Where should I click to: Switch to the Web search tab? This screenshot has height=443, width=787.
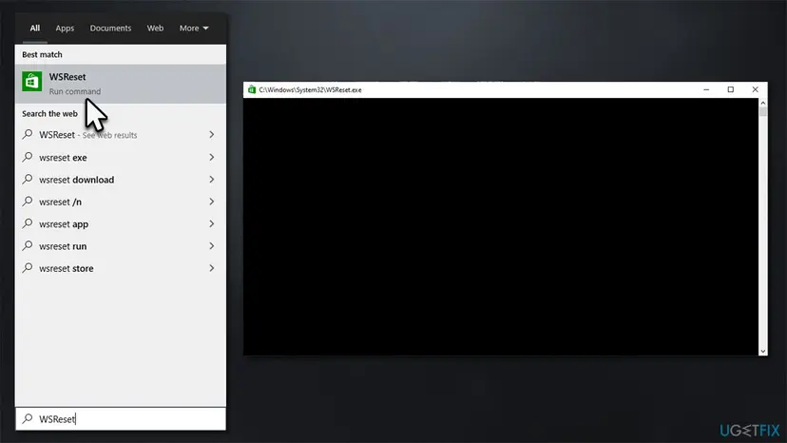[155, 29]
